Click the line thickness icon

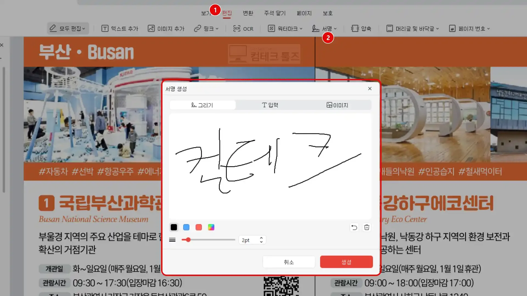click(172, 240)
